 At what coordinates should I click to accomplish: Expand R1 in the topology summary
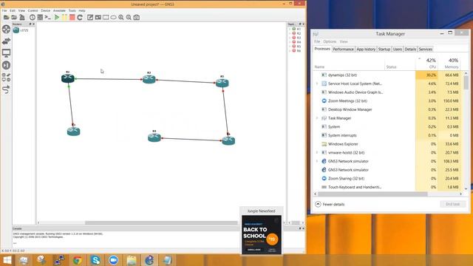pos(290,29)
